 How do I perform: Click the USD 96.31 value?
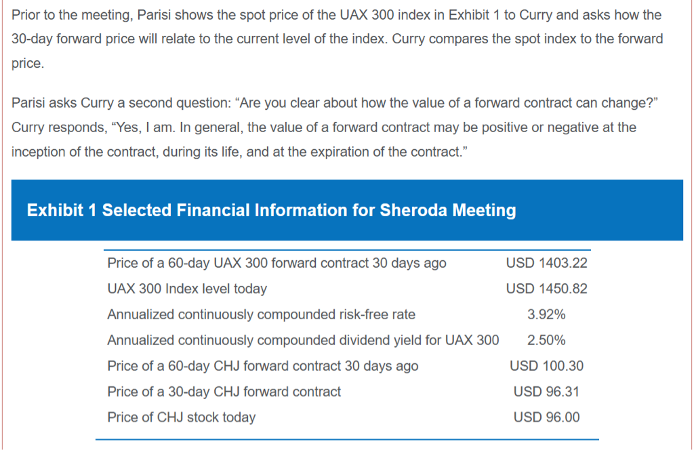[546, 392]
